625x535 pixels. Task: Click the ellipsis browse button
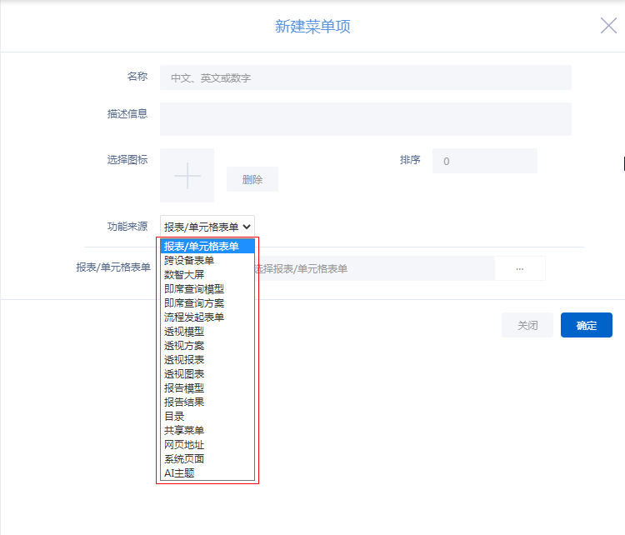[x=519, y=268]
